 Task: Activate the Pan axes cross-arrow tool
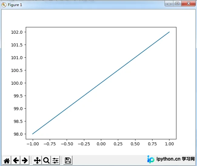click(37, 160)
